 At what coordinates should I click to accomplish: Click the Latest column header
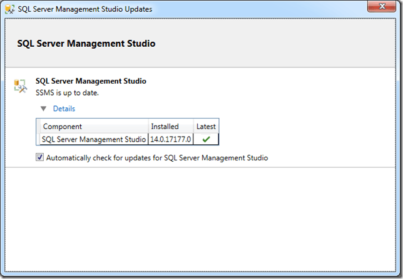(206, 127)
